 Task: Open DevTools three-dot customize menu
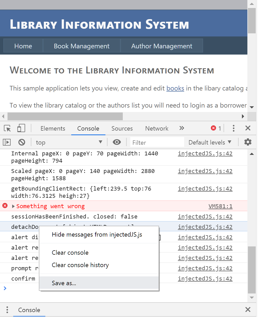click(233, 128)
